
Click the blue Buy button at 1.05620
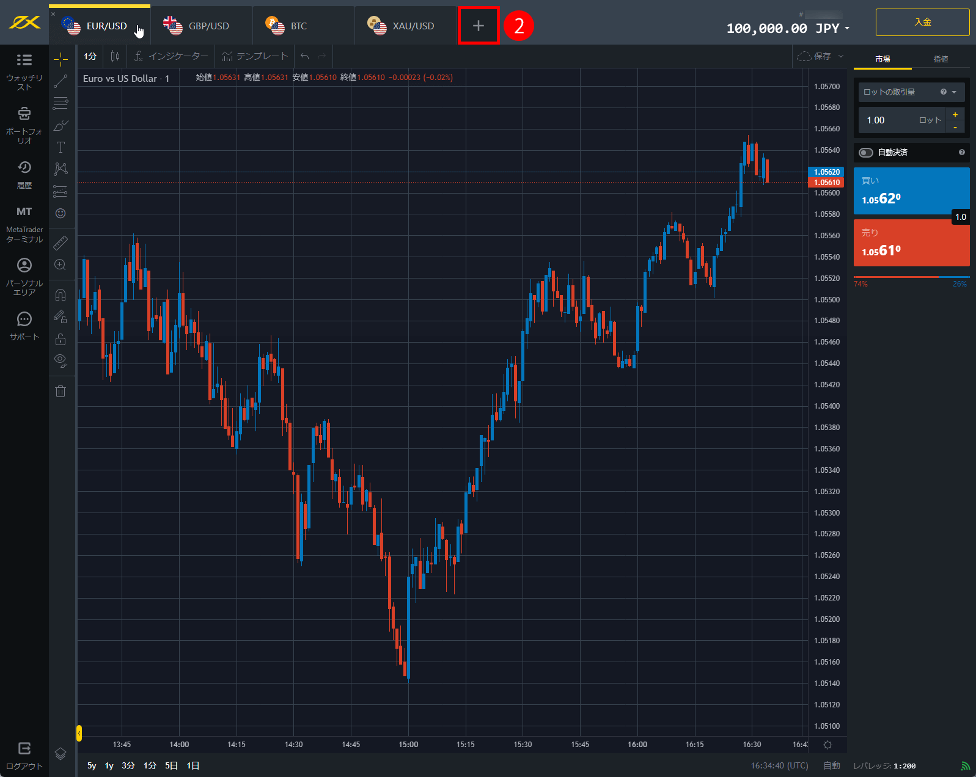[x=911, y=191]
